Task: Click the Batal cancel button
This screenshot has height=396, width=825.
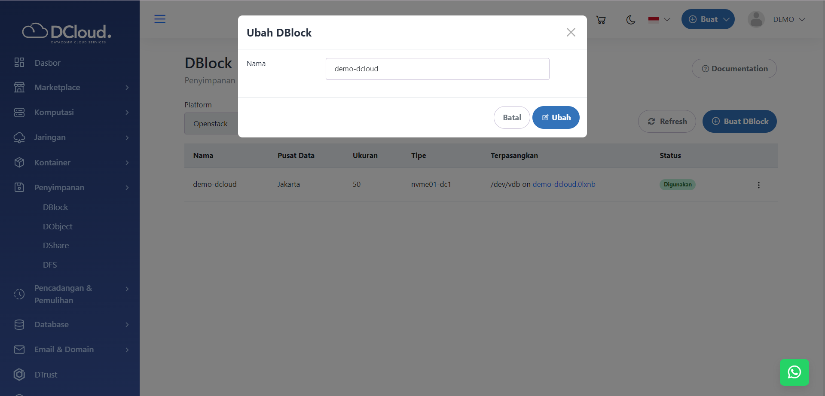Action: click(512, 118)
